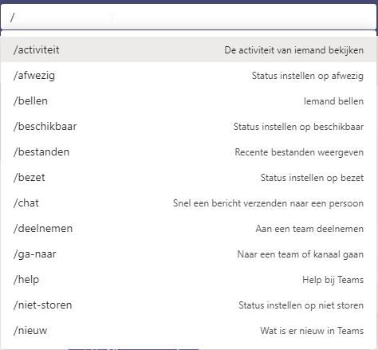Open the /bestanden command
The width and height of the screenshot is (378, 350).
coord(189,151)
